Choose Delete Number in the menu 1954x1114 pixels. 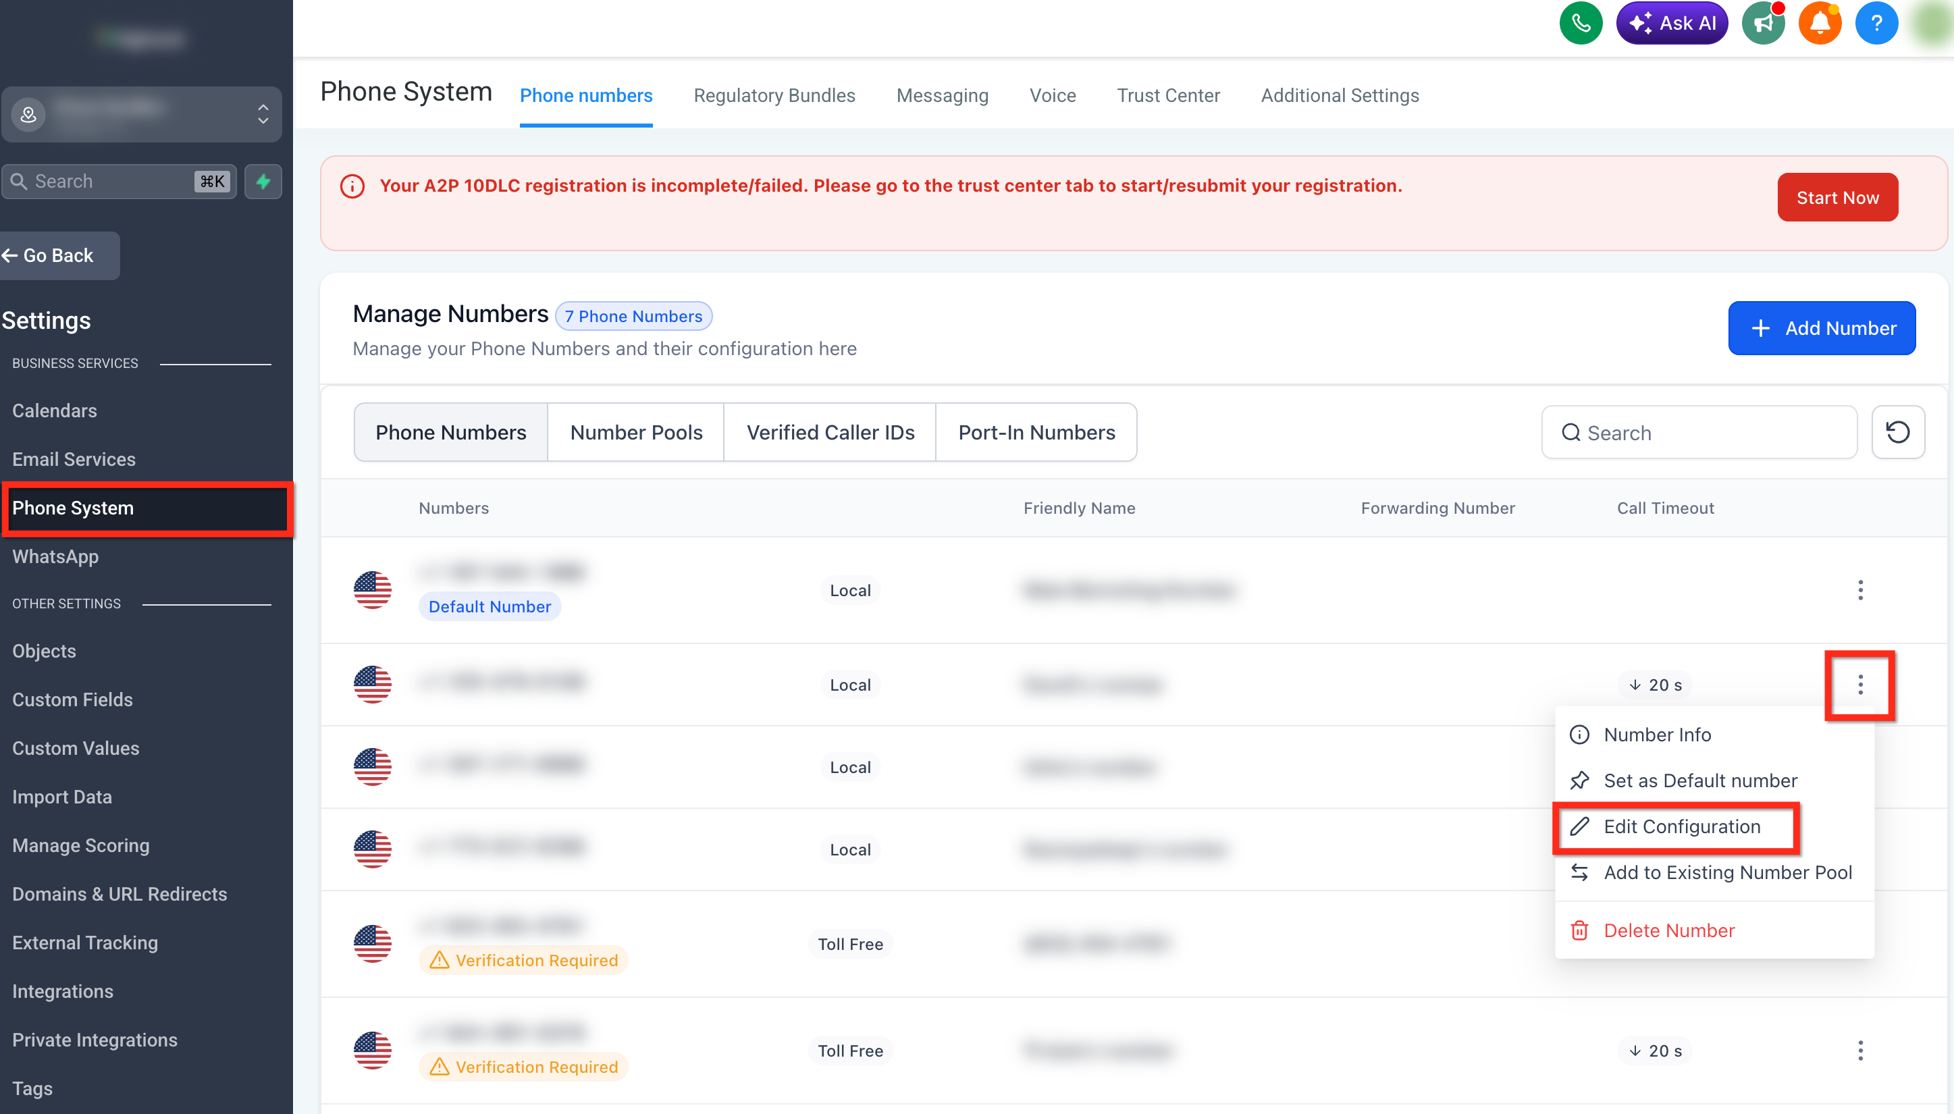(x=1714, y=930)
